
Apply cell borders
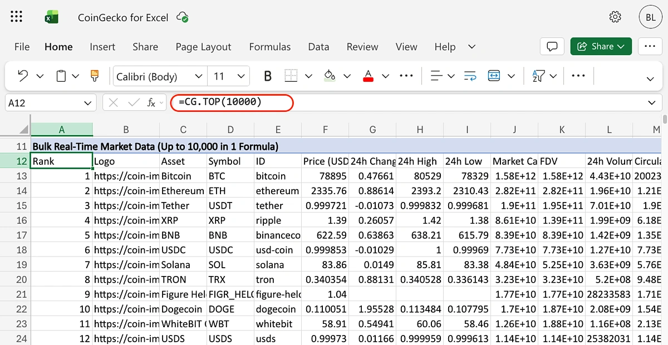click(x=291, y=76)
